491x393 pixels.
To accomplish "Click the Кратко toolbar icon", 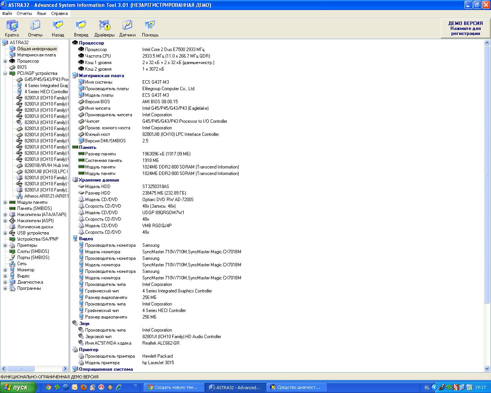I will tap(12, 26).
